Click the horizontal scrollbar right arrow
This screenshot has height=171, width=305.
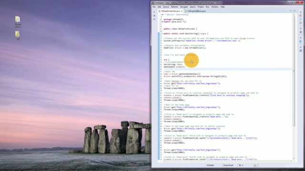coord(291,161)
